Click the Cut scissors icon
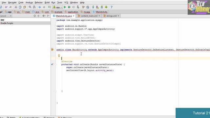Image resolution: width=210 pixels, height=118 pixels. (16, 7)
